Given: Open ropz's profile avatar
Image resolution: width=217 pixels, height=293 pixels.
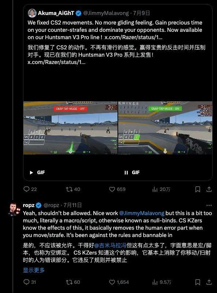Looking at the screenshot, I should (x=14, y=209).
